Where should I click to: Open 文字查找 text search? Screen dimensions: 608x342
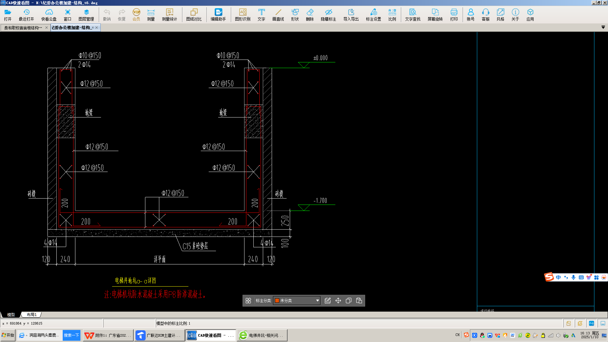click(413, 15)
